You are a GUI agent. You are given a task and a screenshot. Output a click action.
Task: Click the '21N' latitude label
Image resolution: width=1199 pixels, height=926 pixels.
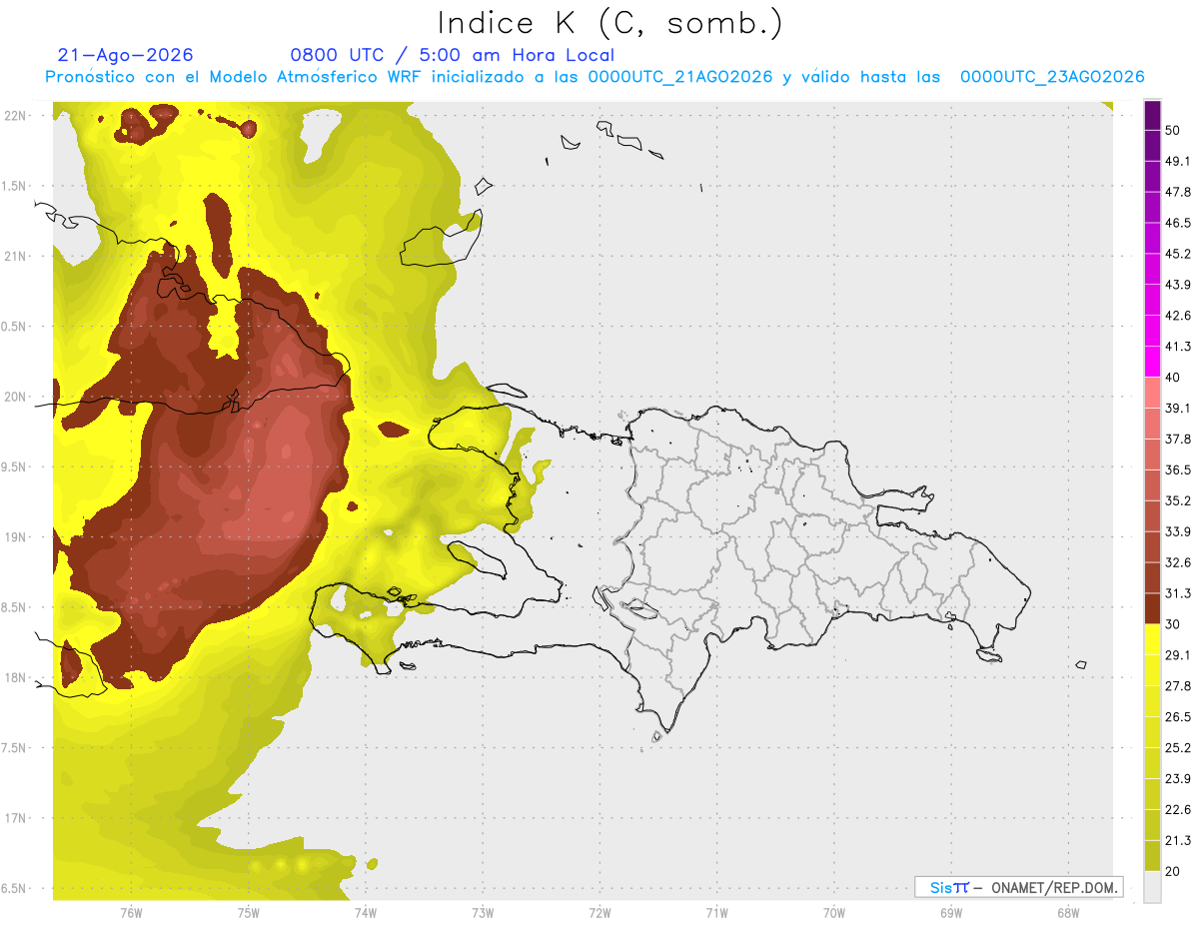(15, 256)
